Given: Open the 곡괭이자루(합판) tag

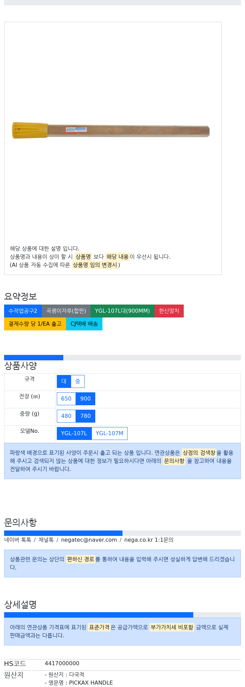Looking at the screenshot, I should pyautogui.click(x=66, y=311).
